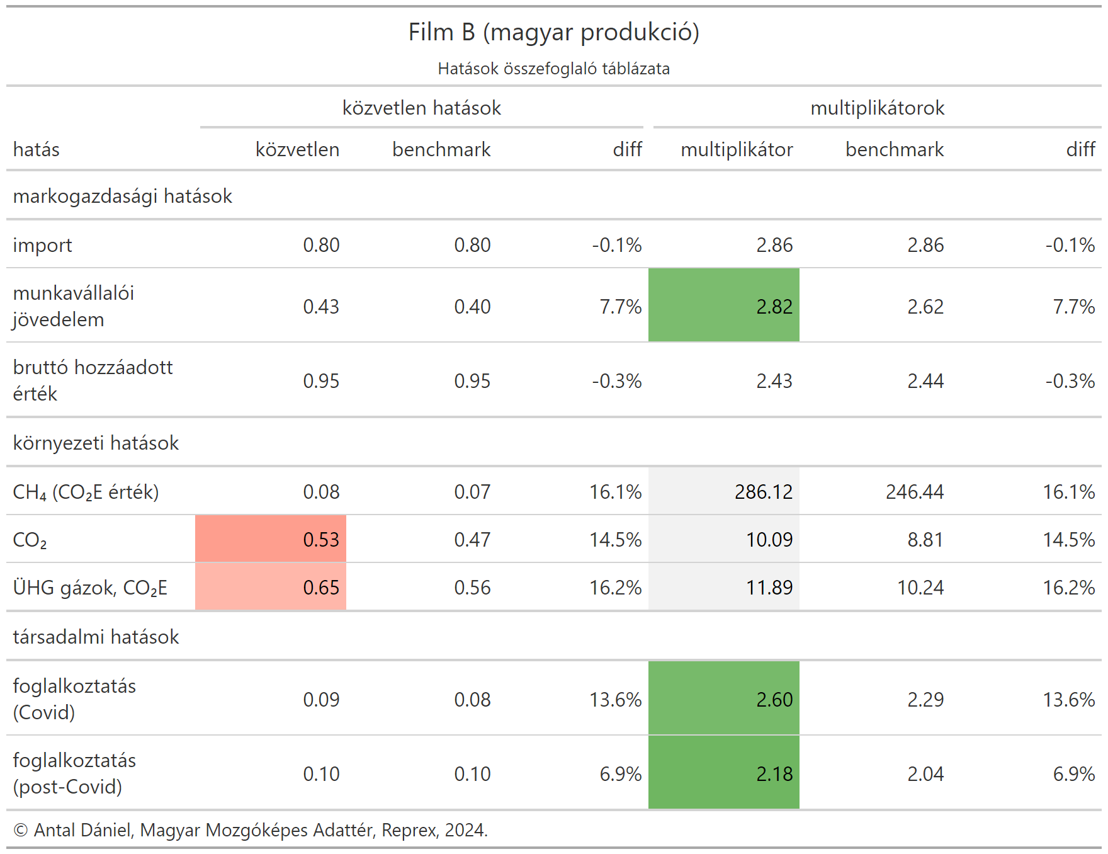Image resolution: width=1108 pixels, height=854 pixels.
Task: Click the gray 286.12 CH₄ multiplier cell
Action: coord(724,491)
